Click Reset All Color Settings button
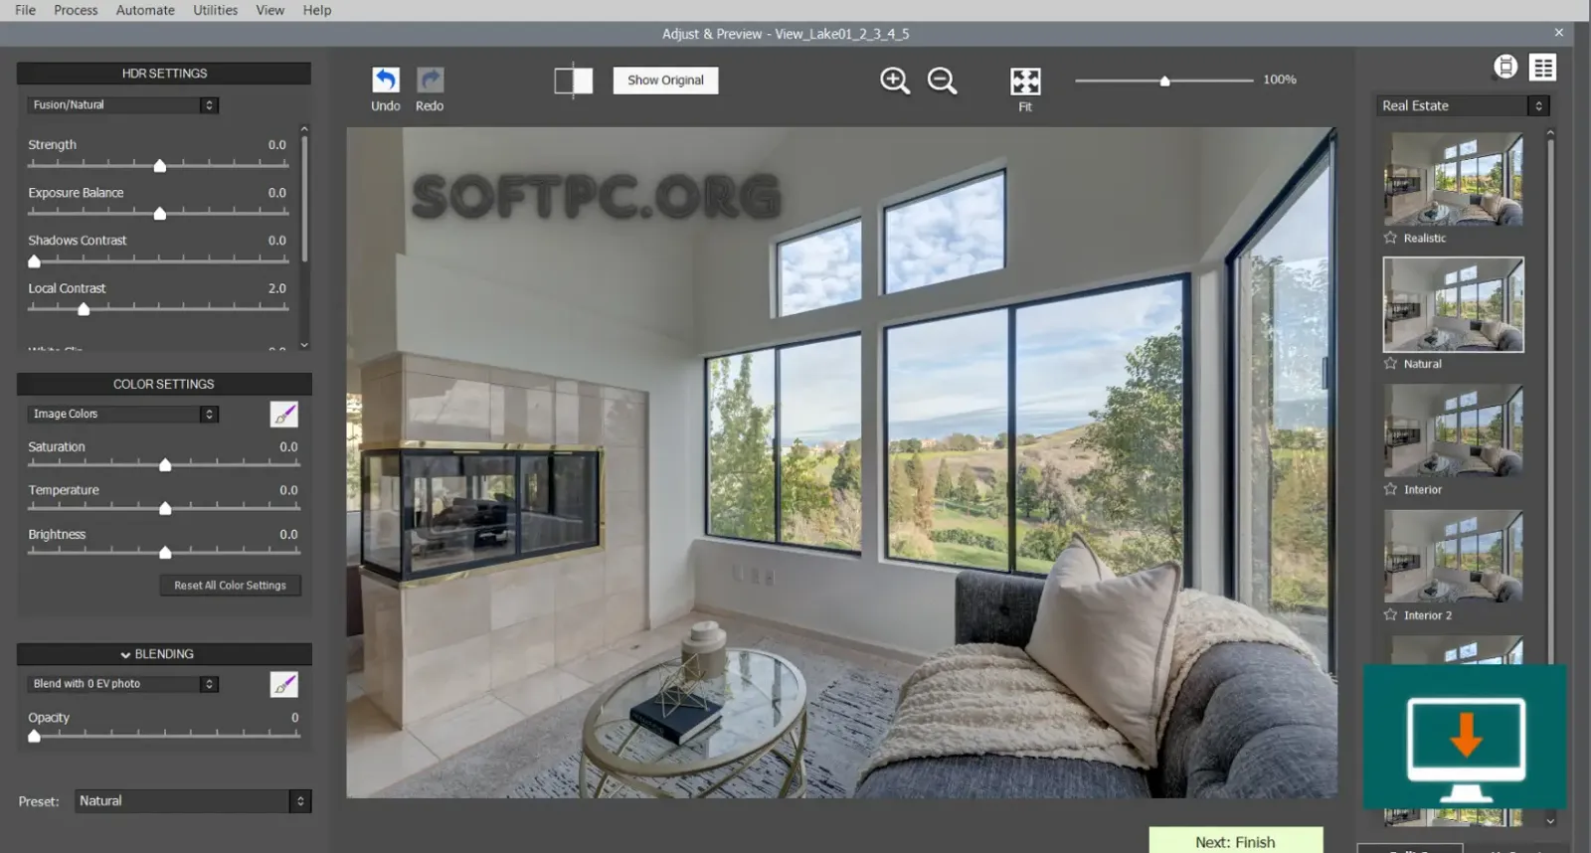 (x=230, y=586)
